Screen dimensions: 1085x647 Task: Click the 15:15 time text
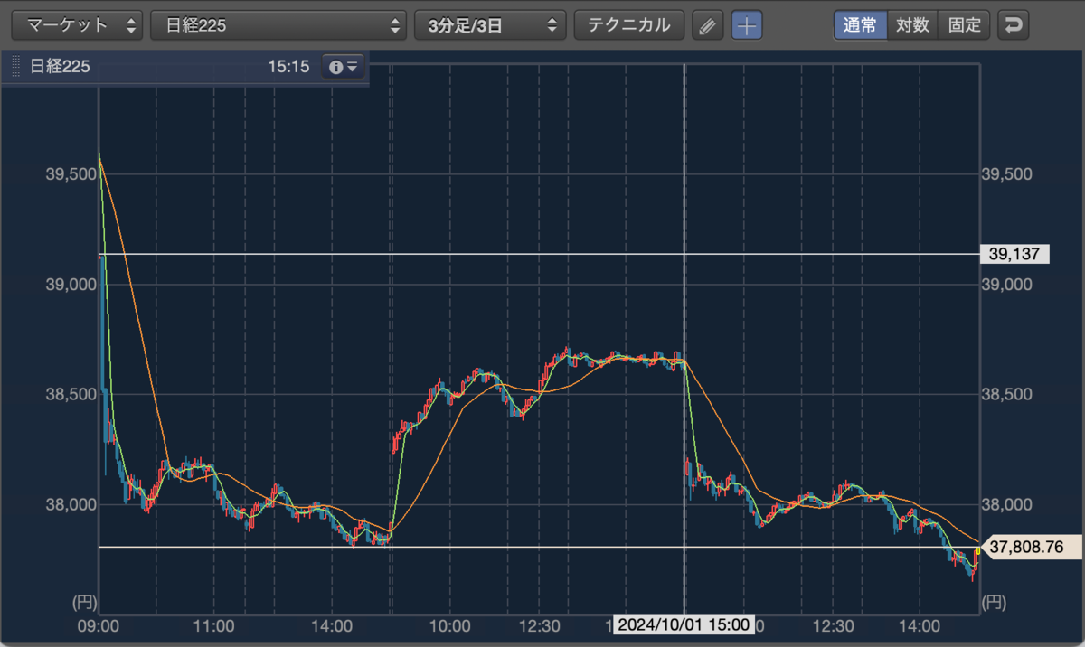click(288, 66)
